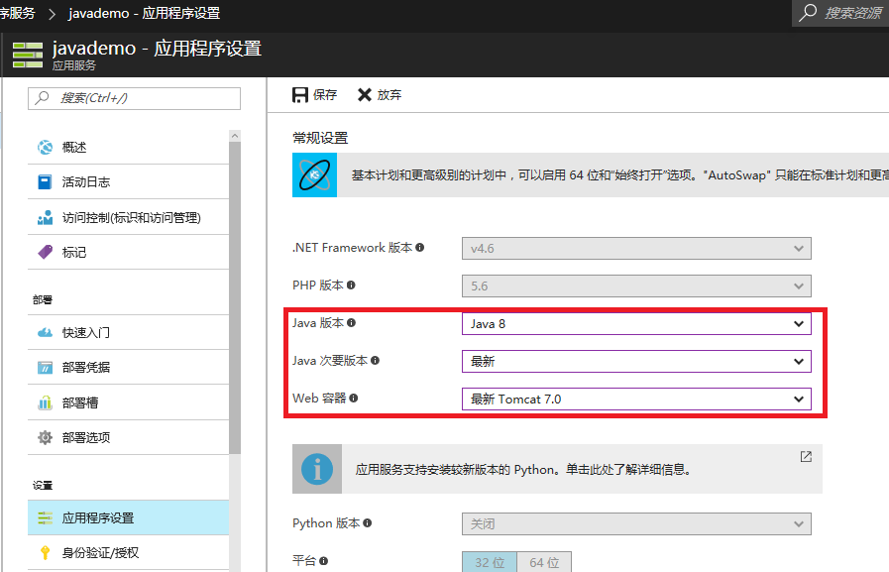Click the Application settings sliders icon

tap(45, 517)
